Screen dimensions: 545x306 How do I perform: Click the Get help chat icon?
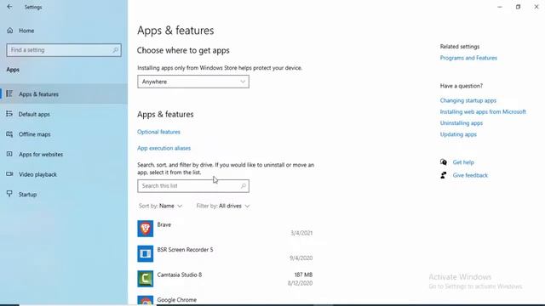pyautogui.click(x=444, y=162)
